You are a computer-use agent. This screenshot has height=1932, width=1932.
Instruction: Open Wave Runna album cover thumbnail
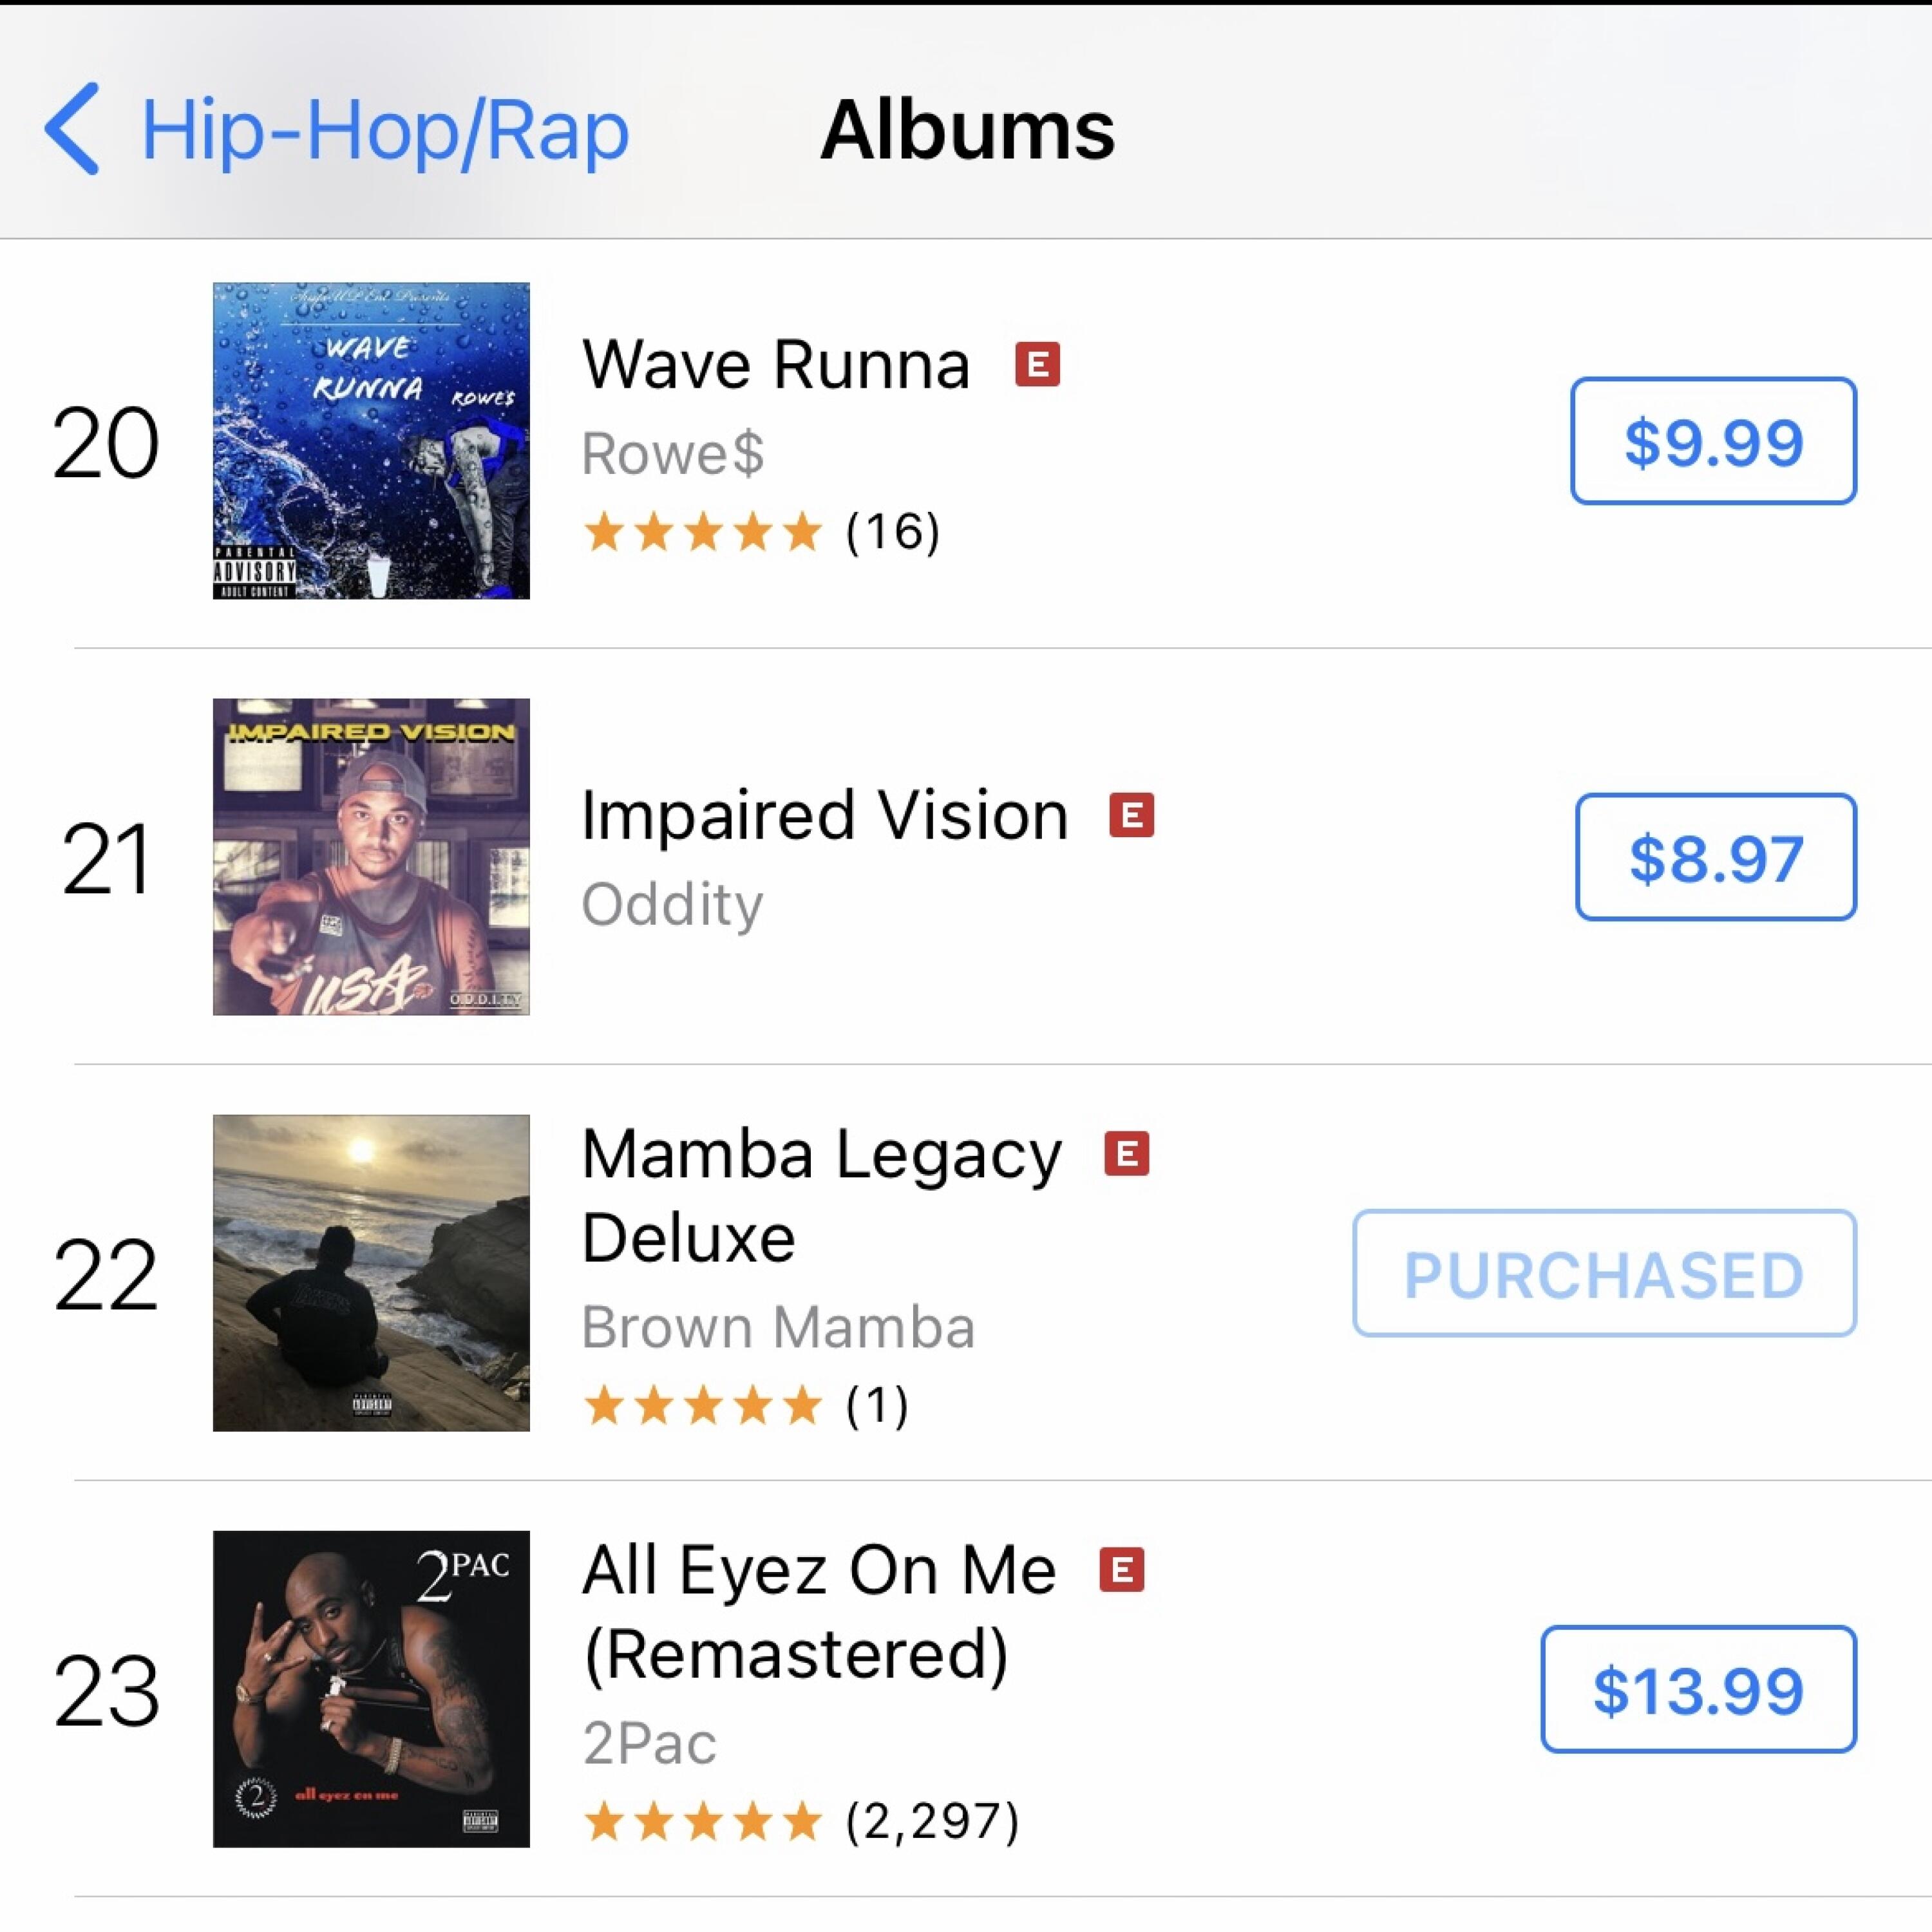371,441
